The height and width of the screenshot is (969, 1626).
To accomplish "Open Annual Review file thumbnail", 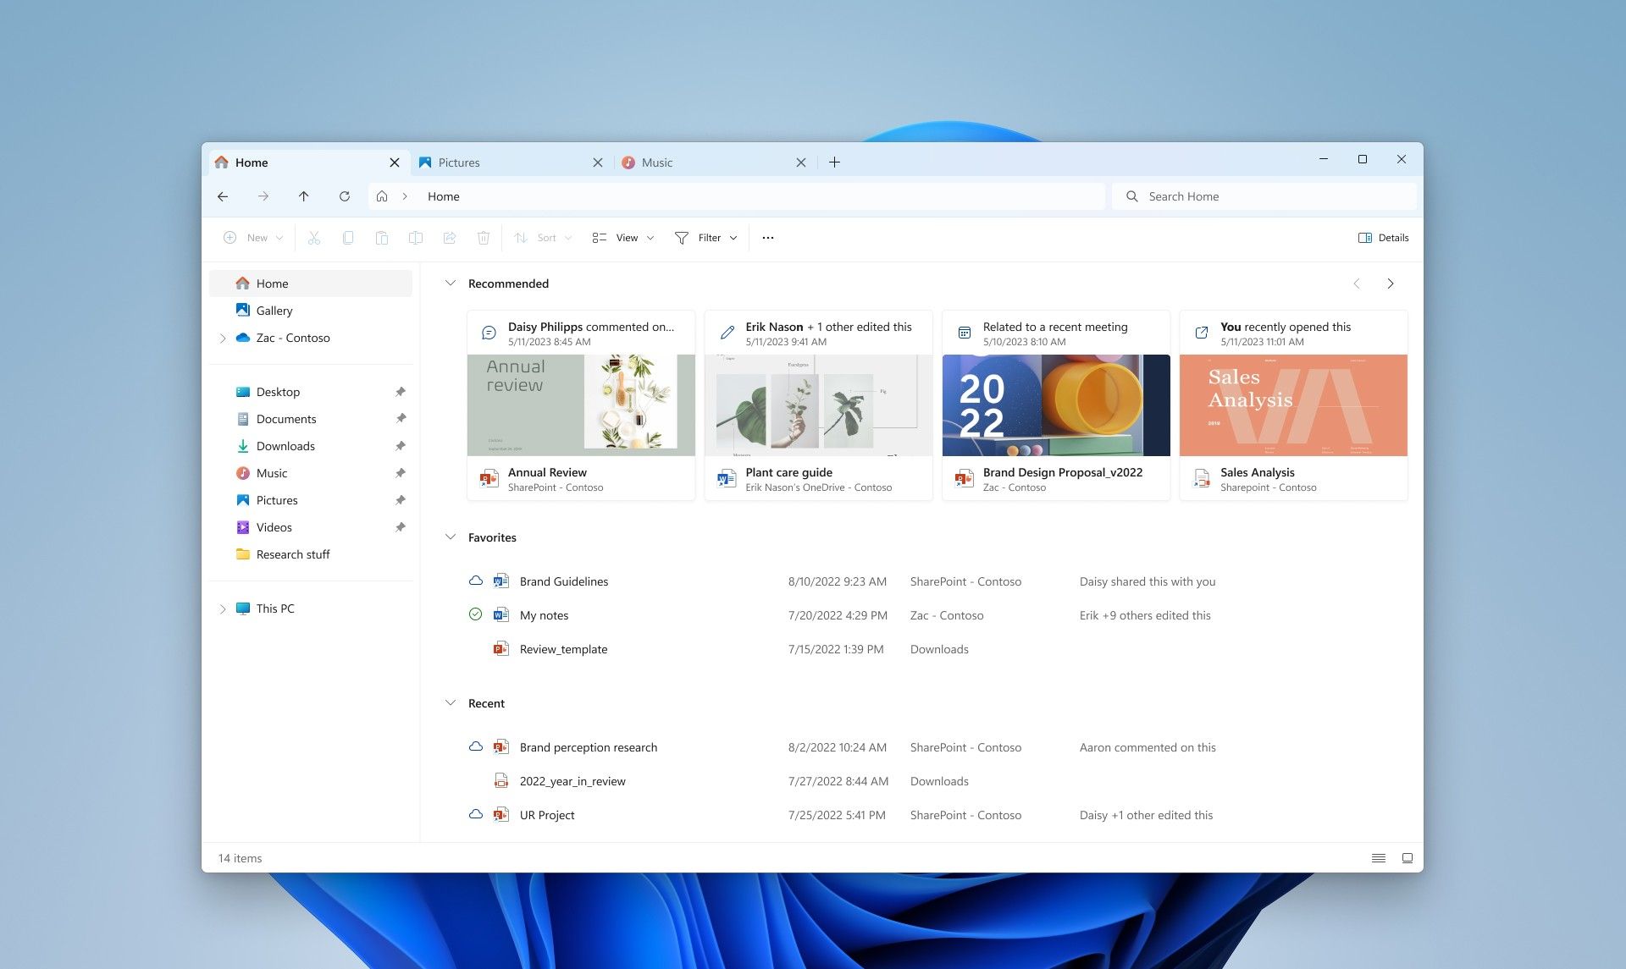I will tap(580, 405).
